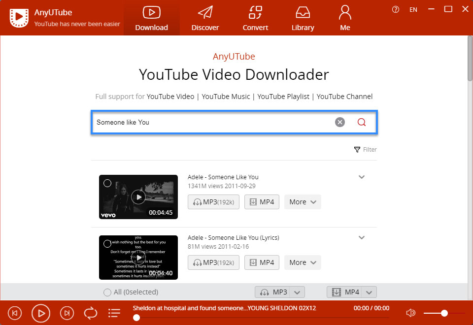The height and width of the screenshot is (325, 473).
Task: Change language via EN button
Action: coord(413,10)
